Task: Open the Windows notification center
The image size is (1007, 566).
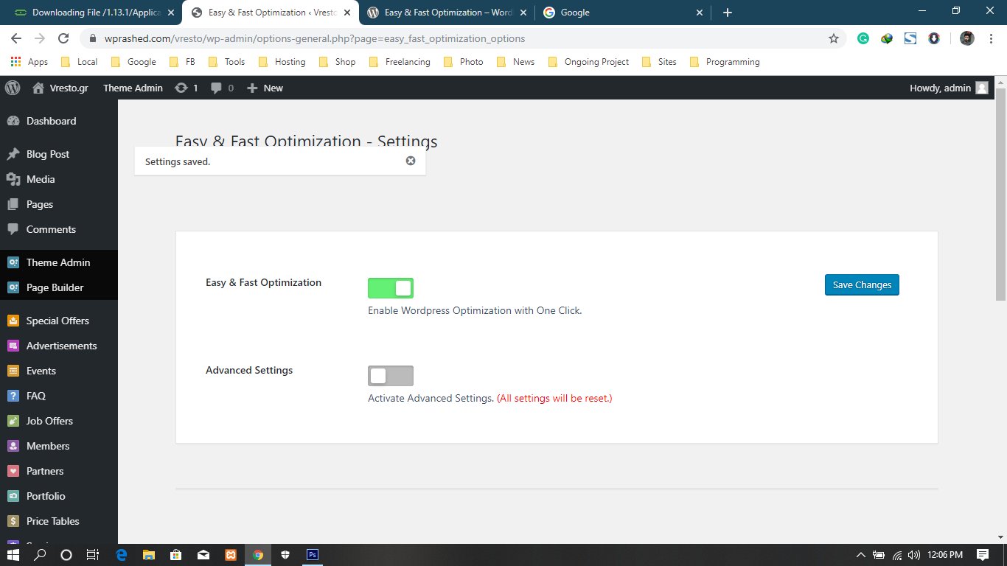Action: click(983, 555)
